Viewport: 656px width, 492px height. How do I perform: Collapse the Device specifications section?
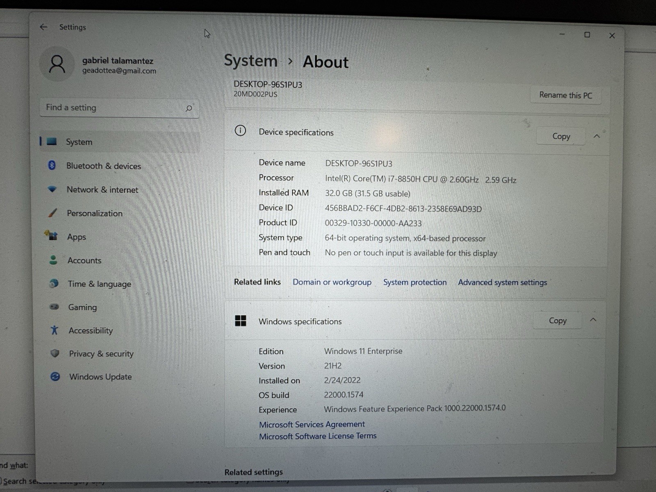[597, 136]
